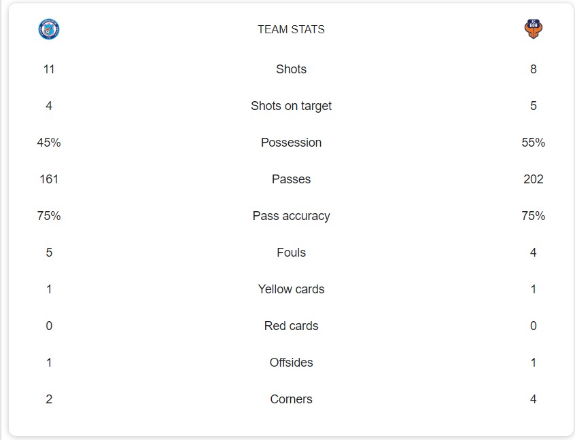Click the 161 passes value
Screen dimensions: 575x440
point(49,179)
